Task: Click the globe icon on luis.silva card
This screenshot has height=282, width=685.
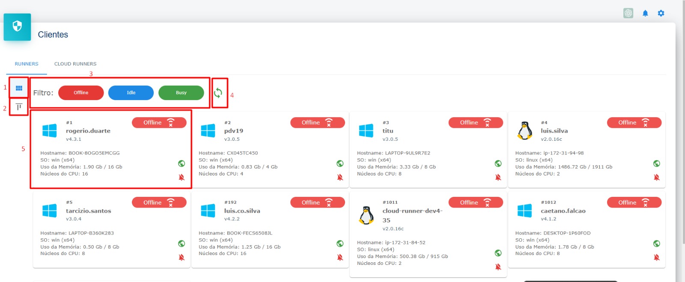Action: tap(657, 163)
